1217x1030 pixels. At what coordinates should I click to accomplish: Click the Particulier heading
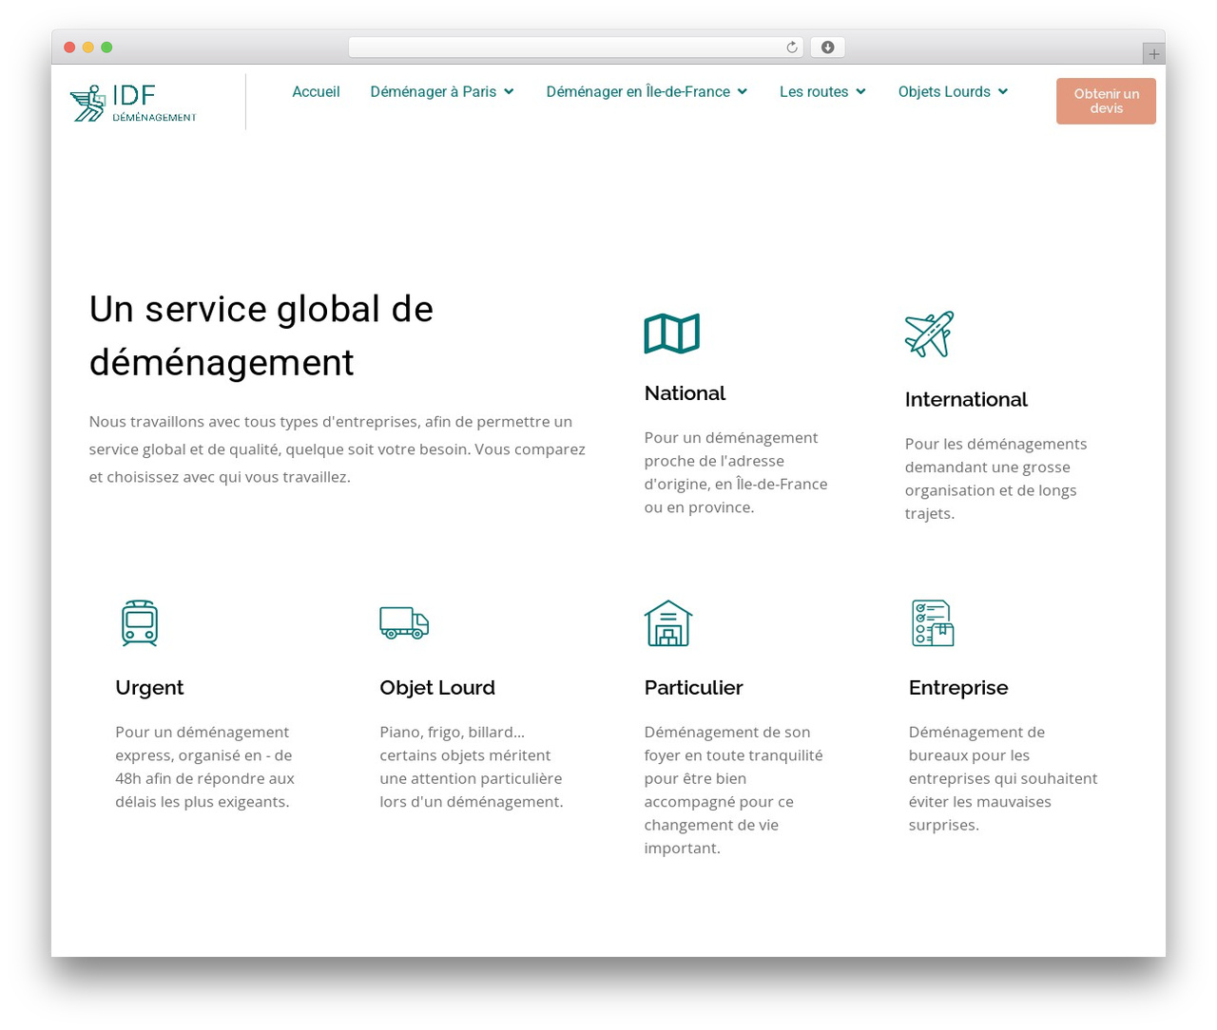point(693,687)
